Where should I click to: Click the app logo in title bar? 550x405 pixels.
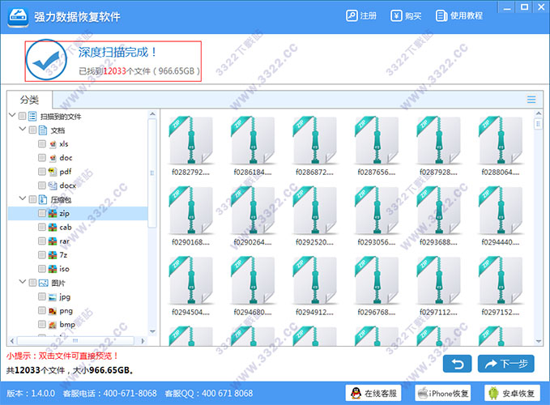click(19, 16)
